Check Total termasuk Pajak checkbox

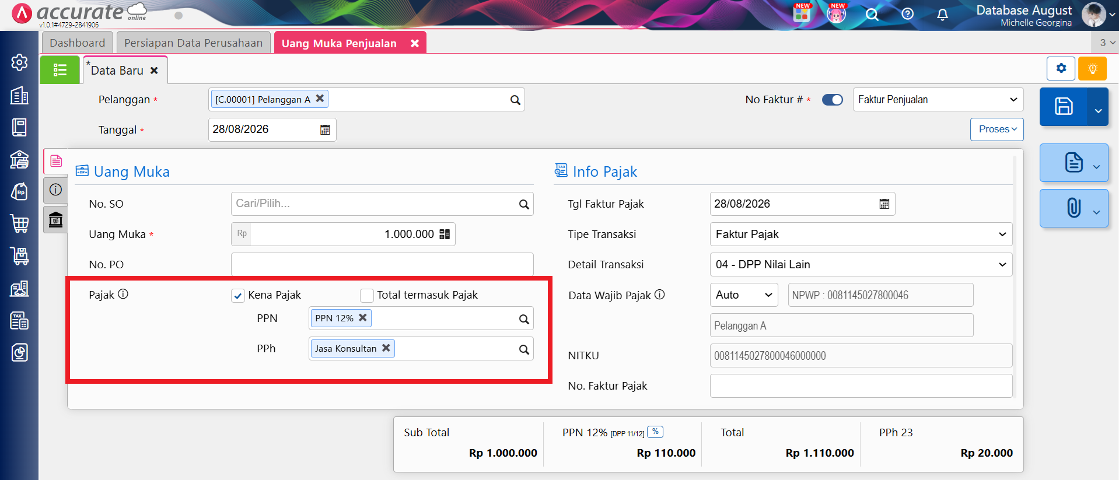coord(366,296)
